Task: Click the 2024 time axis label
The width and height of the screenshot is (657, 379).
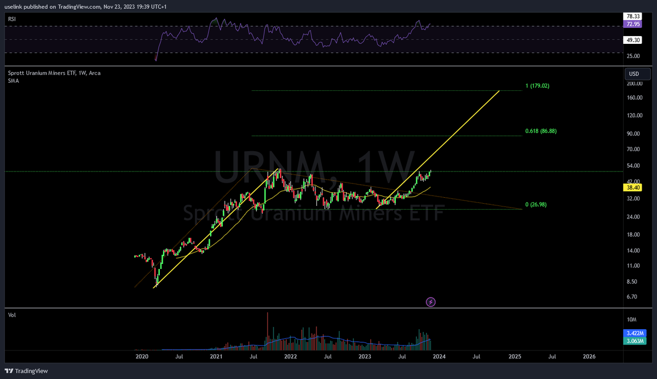Action: click(x=439, y=357)
